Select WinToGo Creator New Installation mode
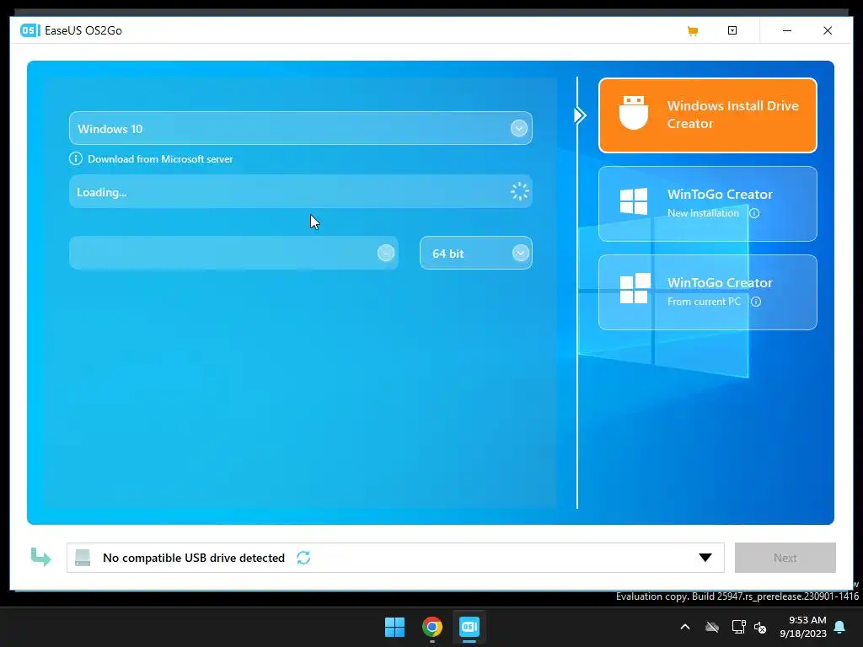This screenshot has height=647, width=863. [x=707, y=204]
